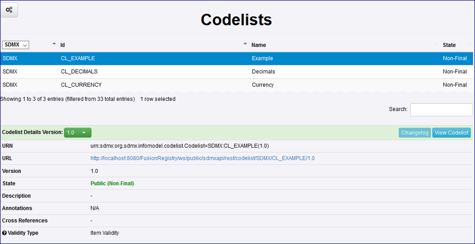Select the CL_EXAMPLE codelist row
The image size is (475, 244).
coord(78,59)
